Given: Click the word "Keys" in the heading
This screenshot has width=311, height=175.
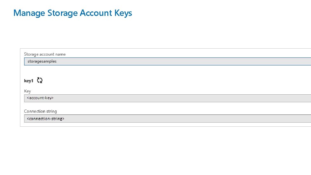Looking at the screenshot, I should 123,13.
